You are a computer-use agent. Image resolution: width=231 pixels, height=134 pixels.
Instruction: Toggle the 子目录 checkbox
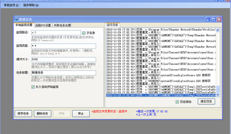pos(84,33)
